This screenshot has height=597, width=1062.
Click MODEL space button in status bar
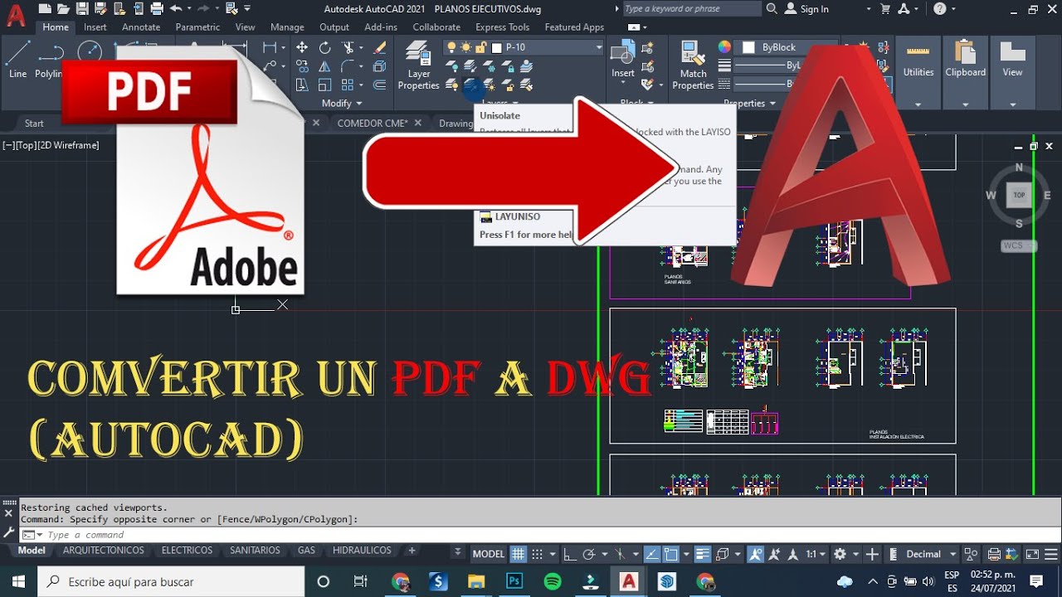489,554
